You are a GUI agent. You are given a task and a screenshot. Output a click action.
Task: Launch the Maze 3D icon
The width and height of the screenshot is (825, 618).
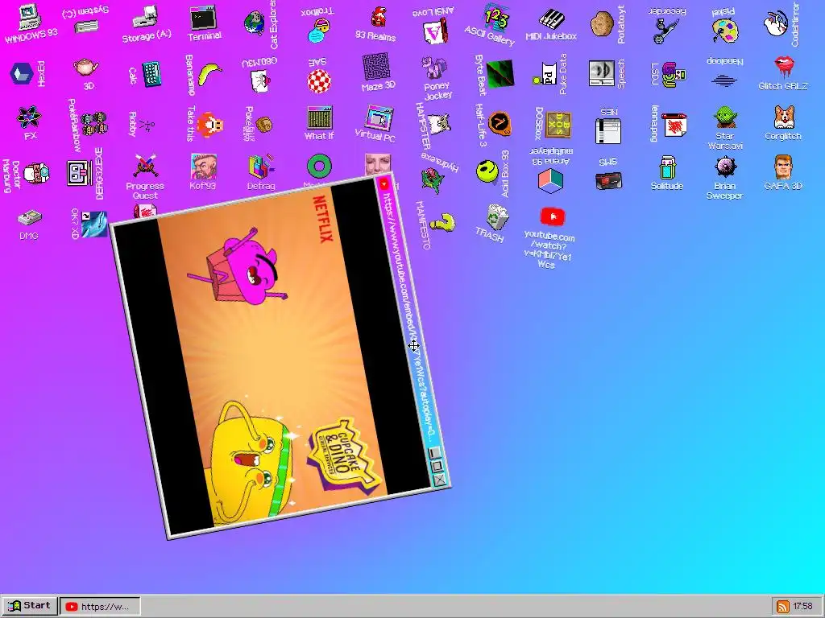375,66
